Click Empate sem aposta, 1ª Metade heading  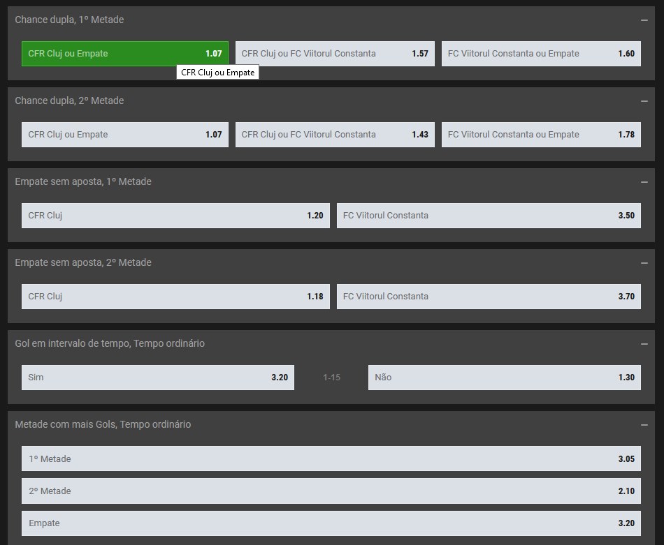83,181
